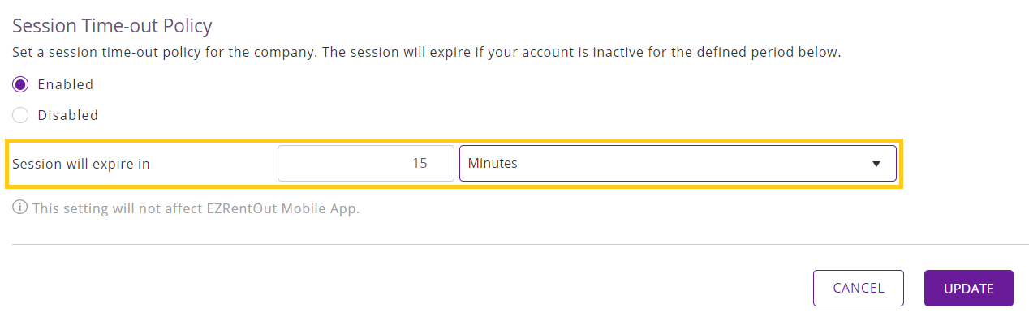Click the Session Time-out Policy heading

pos(112,25)
